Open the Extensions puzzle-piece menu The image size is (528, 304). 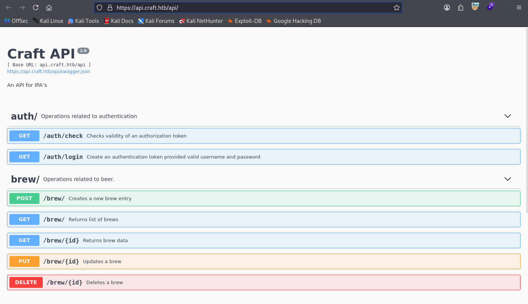[x=460, y=7]
